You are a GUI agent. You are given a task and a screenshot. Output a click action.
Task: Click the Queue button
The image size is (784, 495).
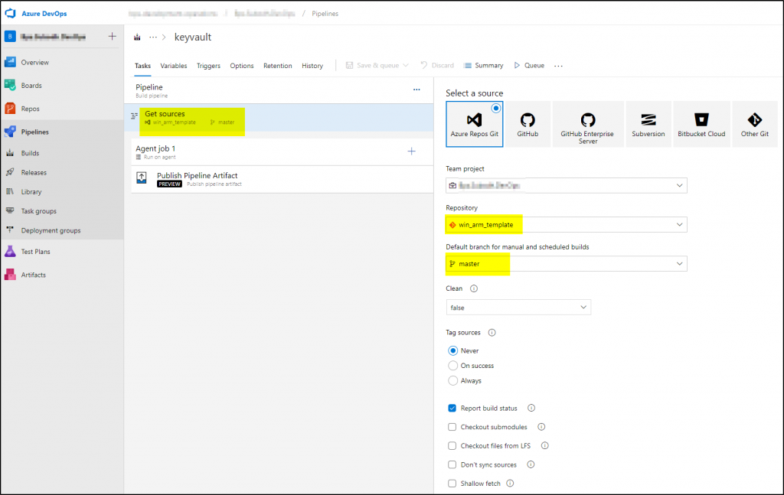click(529, 66)
